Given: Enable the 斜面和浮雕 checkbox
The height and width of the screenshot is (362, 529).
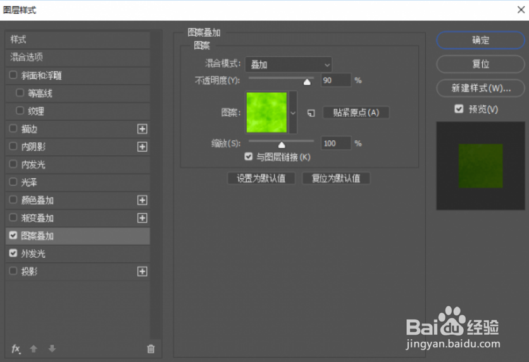Looking at the screenshot, I should pos(13,75).
